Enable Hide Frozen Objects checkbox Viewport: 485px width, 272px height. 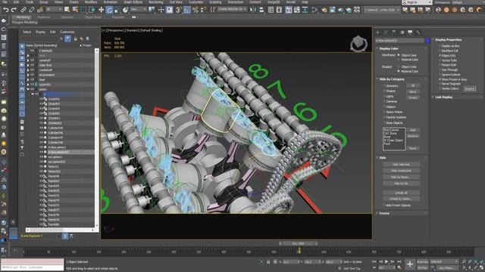tap(384, 205)
